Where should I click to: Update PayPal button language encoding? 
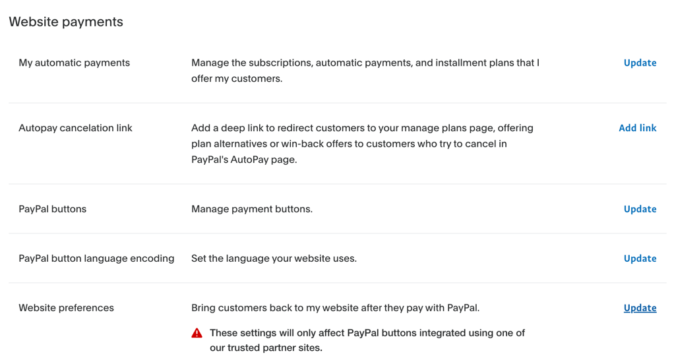640,258
